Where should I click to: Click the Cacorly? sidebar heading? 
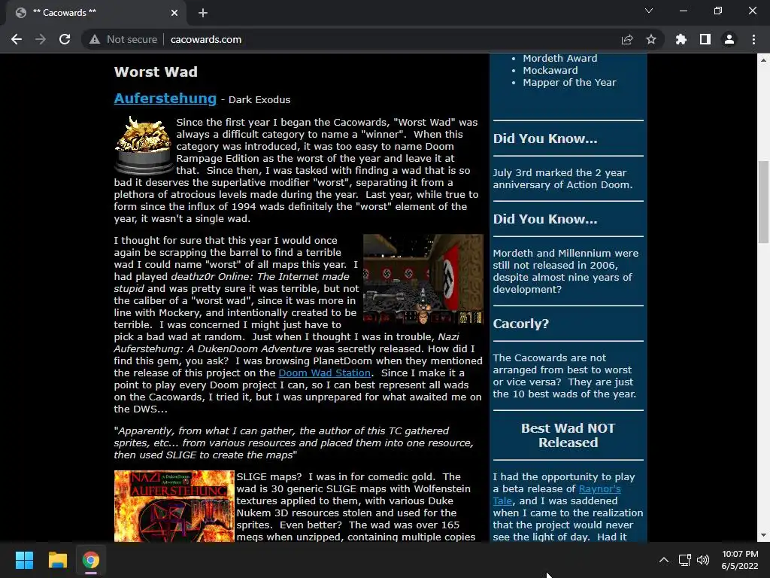coord(520,324)
